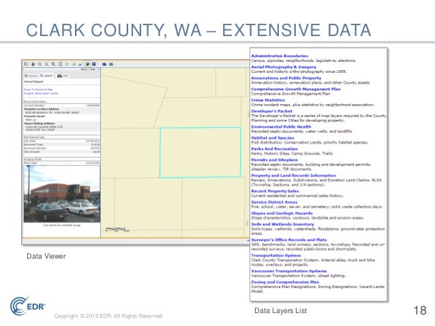Click the first magnifier zoom icon
The width and height of the screenshot is (435, 326).
(x=40, y=64)
